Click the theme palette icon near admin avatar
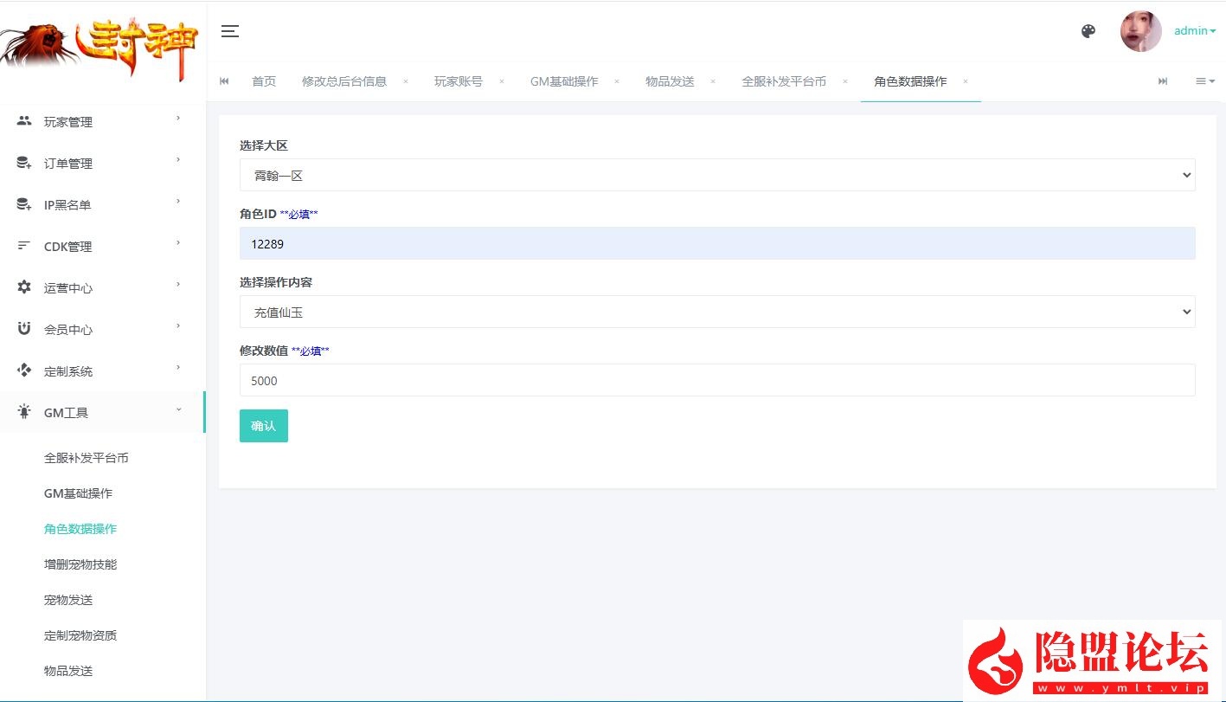The width and height of the screenshot is (1226, 702). coord(1088,30)
